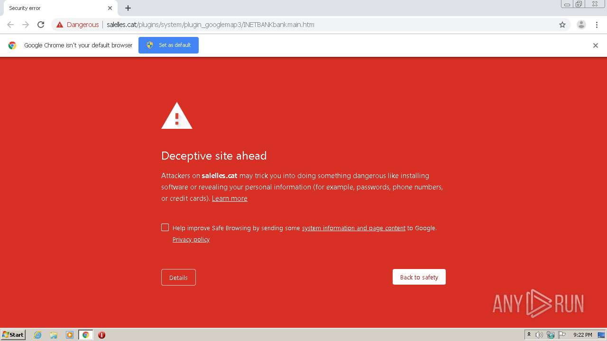The height and width of the screenshot is (341, 607).
Task: Click the Back to safety button
Action: tap(419, 277)
